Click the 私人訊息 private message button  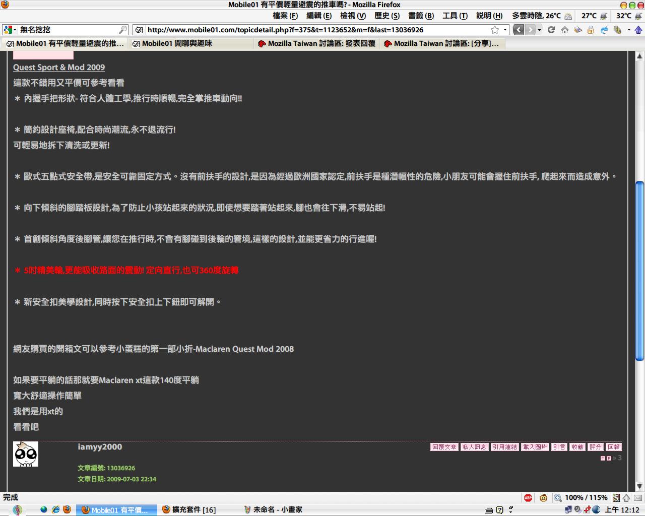click(x=475, y=447)
